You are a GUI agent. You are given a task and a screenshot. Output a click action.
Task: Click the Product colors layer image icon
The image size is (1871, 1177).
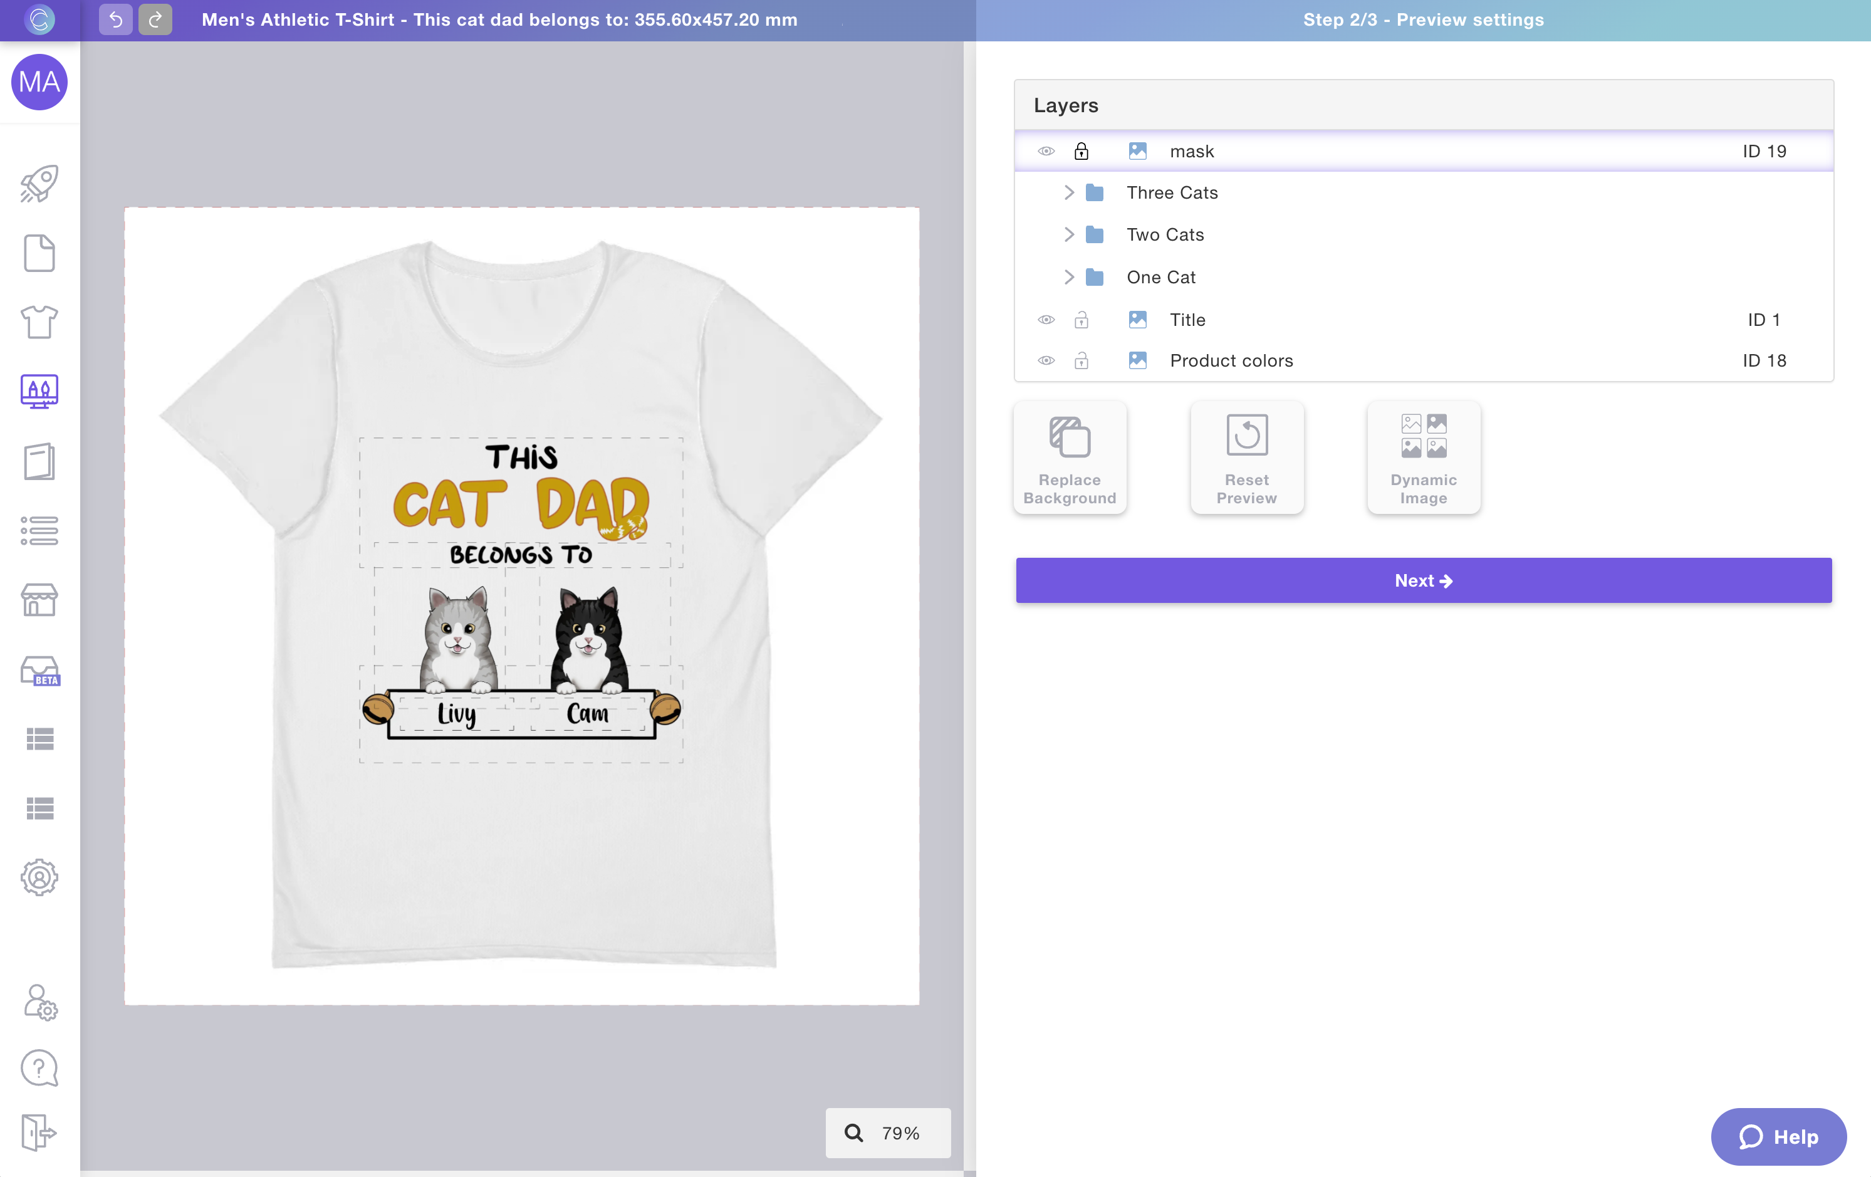pos(1137,360)
